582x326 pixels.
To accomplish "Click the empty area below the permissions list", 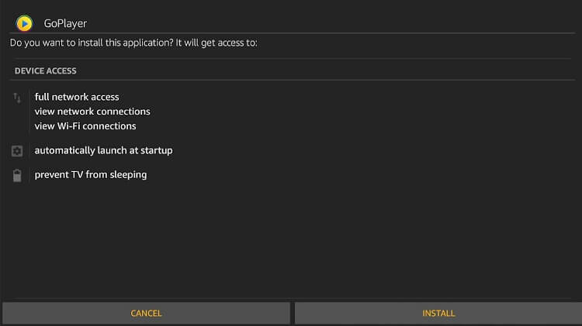I will [291, 241].
